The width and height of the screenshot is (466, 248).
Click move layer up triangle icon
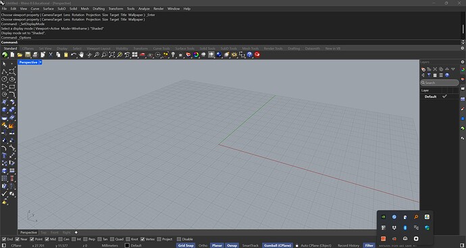click(447, 69)
